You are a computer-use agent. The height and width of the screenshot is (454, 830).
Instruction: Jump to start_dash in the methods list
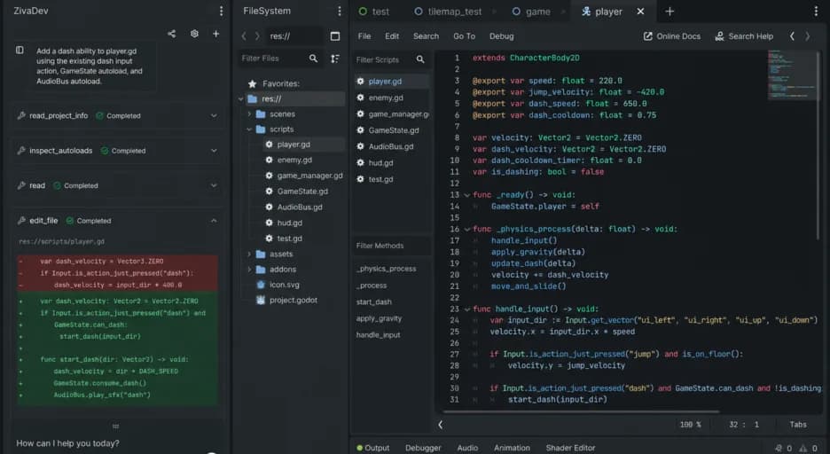(x=373, y=302)
